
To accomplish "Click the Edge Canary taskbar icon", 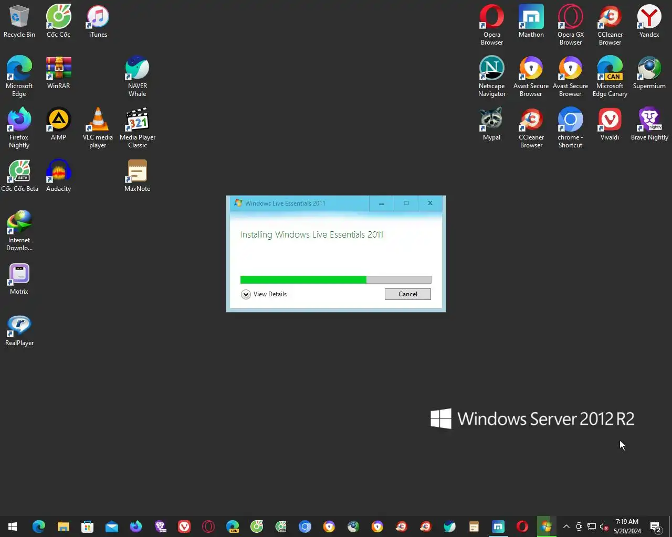I will tap(233, 527).
